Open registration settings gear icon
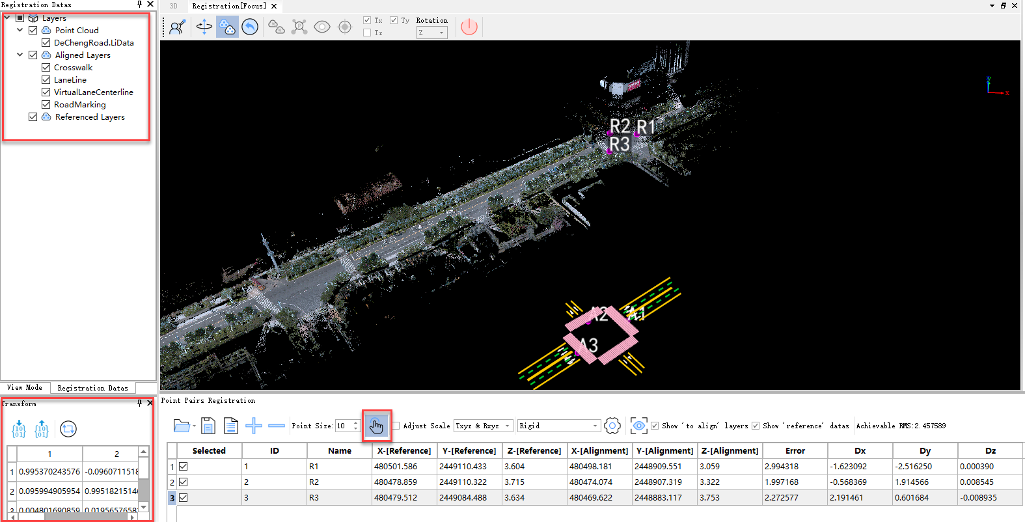The image size is (1025, 522). (612, 426)
